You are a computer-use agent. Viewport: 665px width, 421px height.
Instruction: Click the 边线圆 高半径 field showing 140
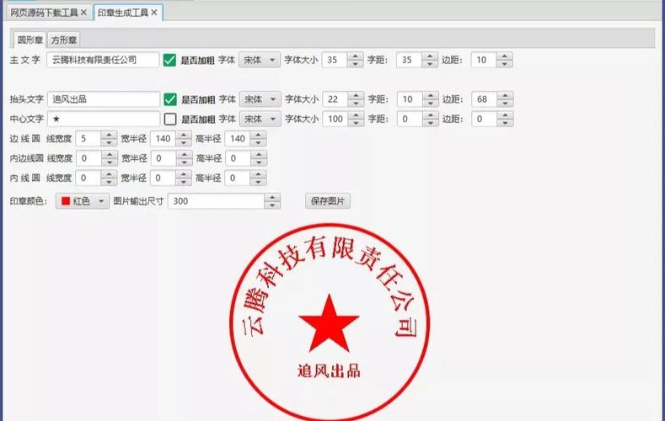238,138
